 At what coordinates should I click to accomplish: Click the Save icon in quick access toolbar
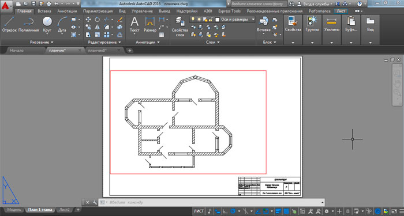[34, 4]
